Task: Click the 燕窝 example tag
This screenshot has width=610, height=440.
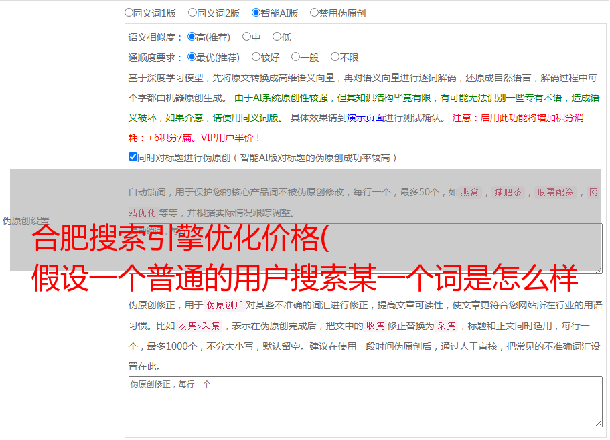Action: [469, 192]
